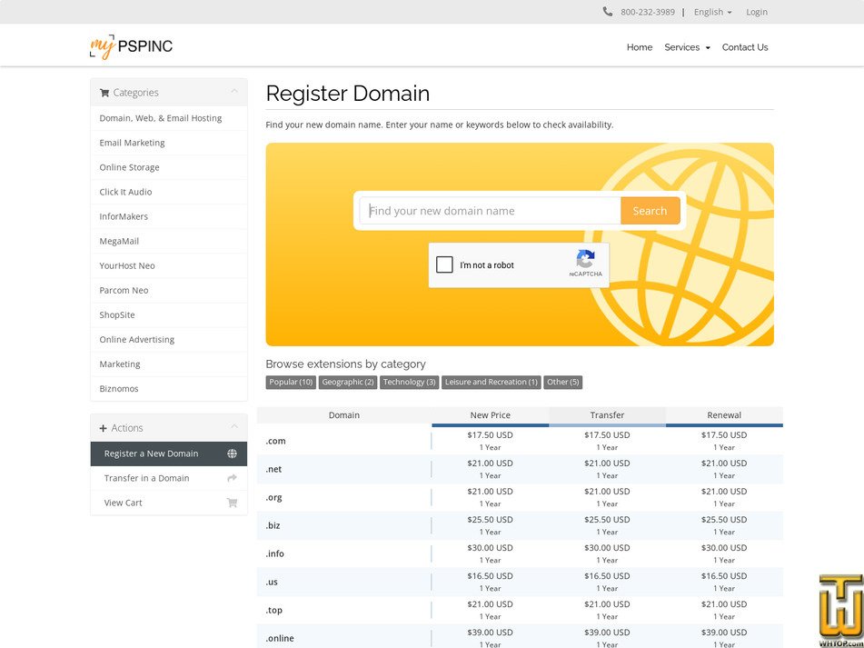864x648 pixels.
Task: Open the English language dropdown
Action: pyautogui.click(x=712, y=12)
